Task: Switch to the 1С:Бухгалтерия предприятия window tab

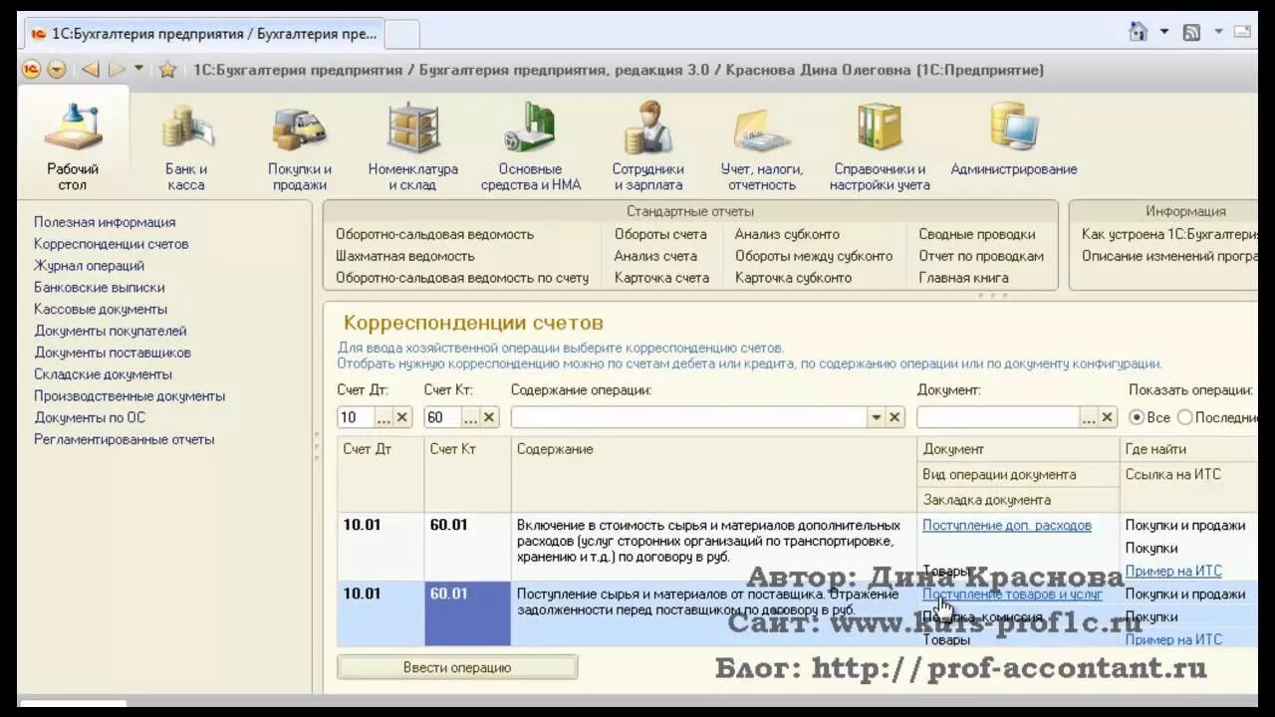Action: tap(203, 34)
